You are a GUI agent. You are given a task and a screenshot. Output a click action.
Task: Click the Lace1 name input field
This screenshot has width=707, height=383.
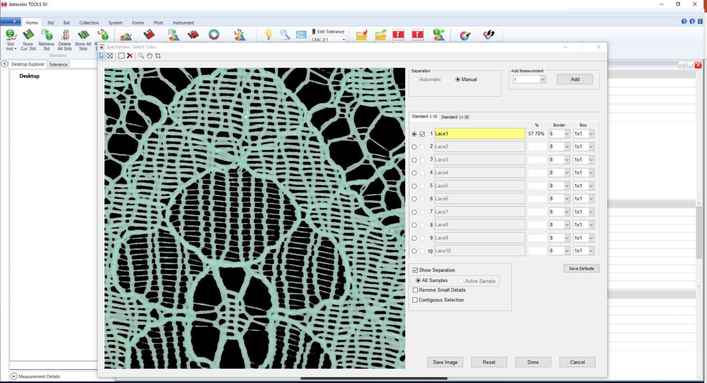pos(479,134)
